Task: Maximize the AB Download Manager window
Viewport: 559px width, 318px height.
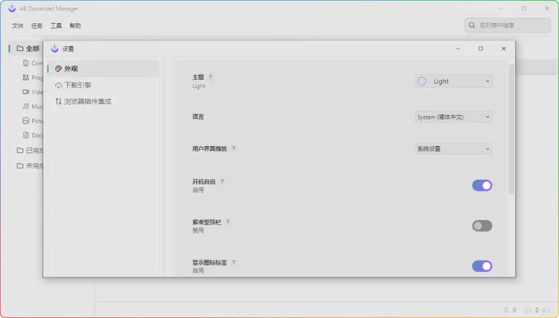Action: pyautogui.click(x=523, y=8)
